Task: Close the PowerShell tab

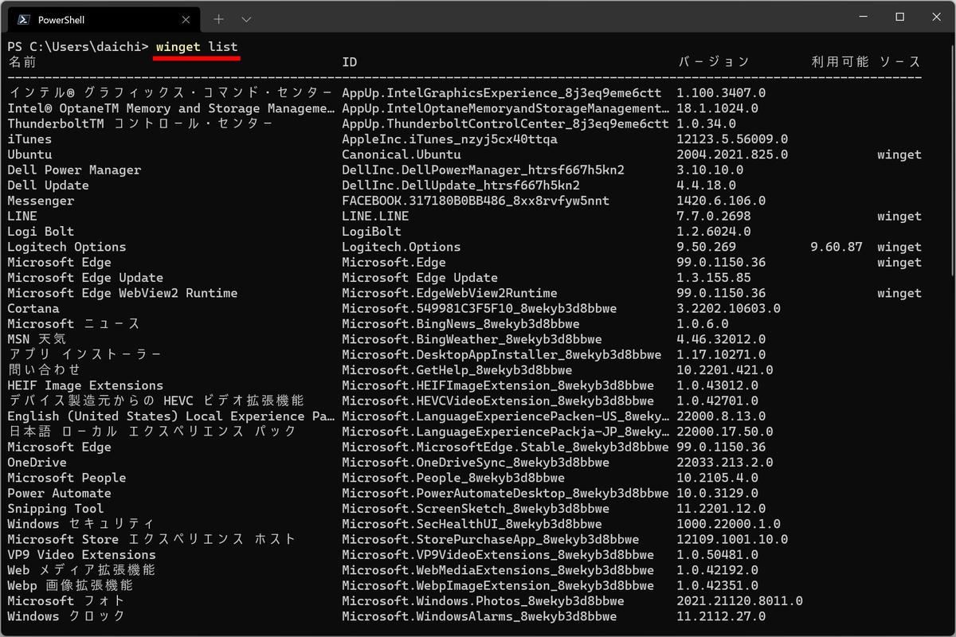Action: [x=184, y=19]
